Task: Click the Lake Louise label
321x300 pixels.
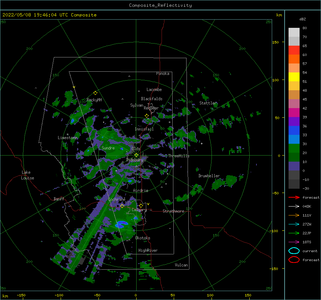Action: click(27, 175)
